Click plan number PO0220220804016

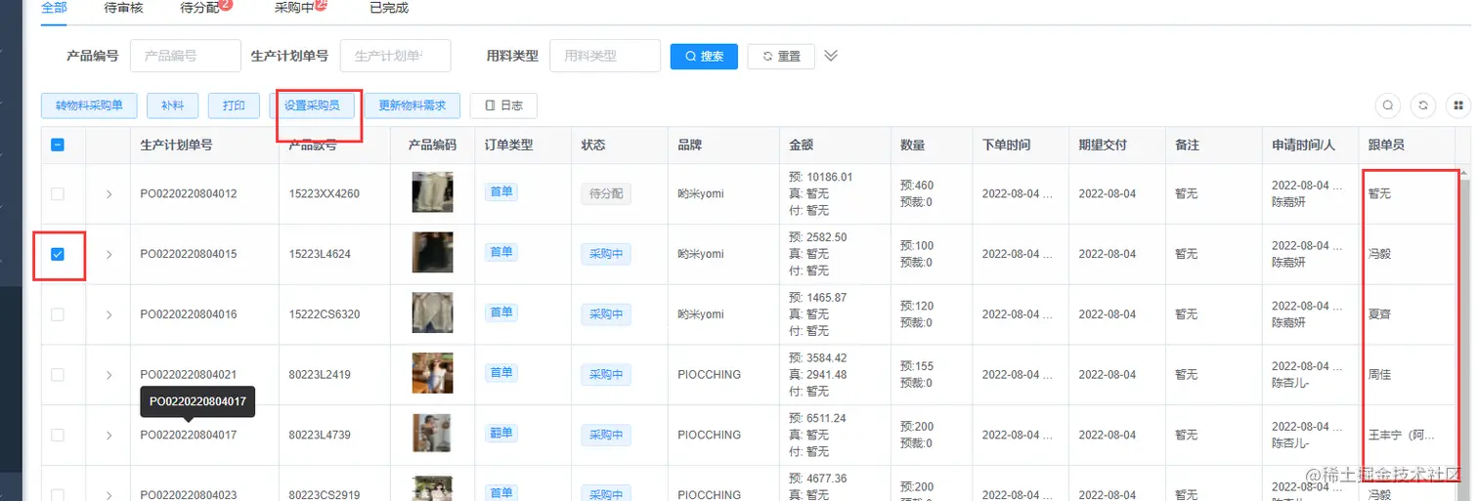[x=189, y=314]
